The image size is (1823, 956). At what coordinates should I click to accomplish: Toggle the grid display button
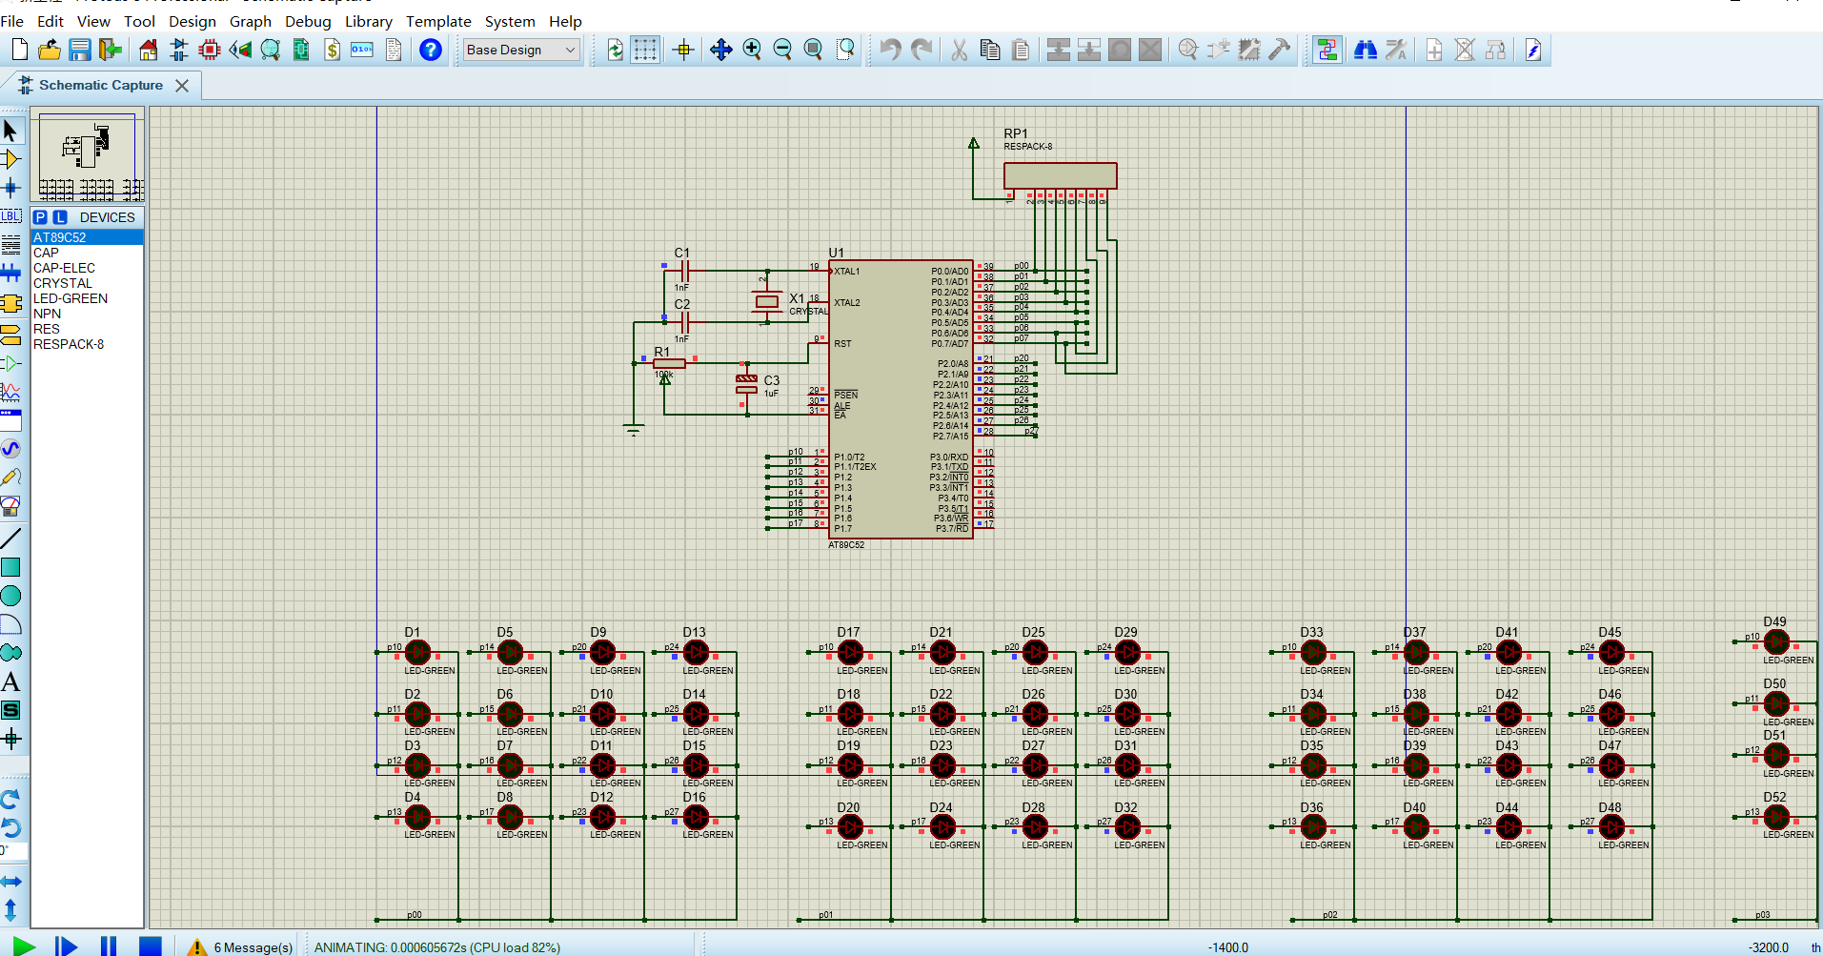645,50
